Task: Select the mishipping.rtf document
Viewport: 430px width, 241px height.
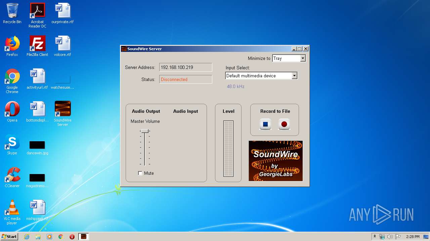Action: pyautogui.click(x=37, y=210)
